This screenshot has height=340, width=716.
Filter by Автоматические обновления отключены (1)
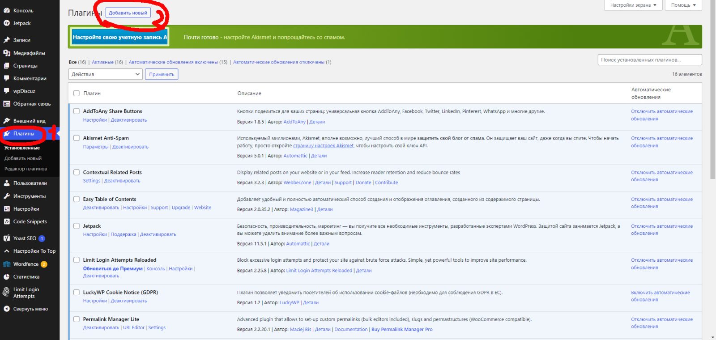282,62
